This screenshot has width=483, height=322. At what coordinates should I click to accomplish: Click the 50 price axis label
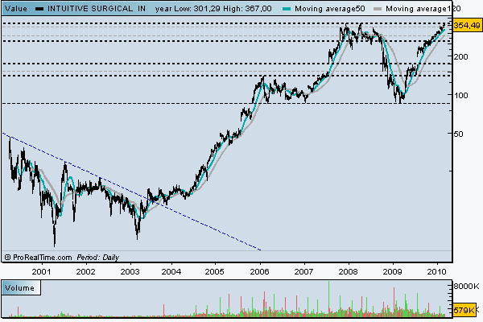[x=459, y=134]
